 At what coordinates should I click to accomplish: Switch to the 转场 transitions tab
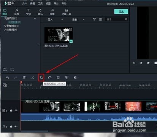40,12
